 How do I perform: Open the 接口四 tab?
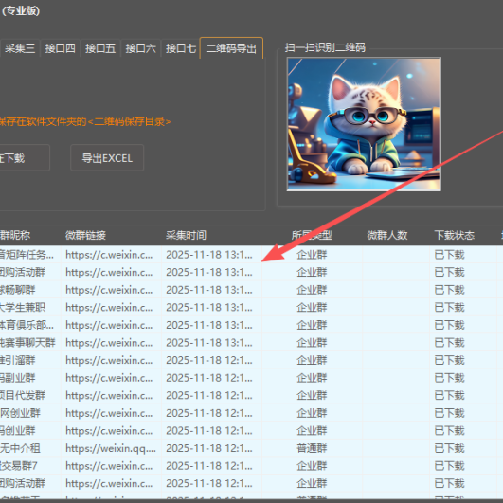click(x=60, y=48)
